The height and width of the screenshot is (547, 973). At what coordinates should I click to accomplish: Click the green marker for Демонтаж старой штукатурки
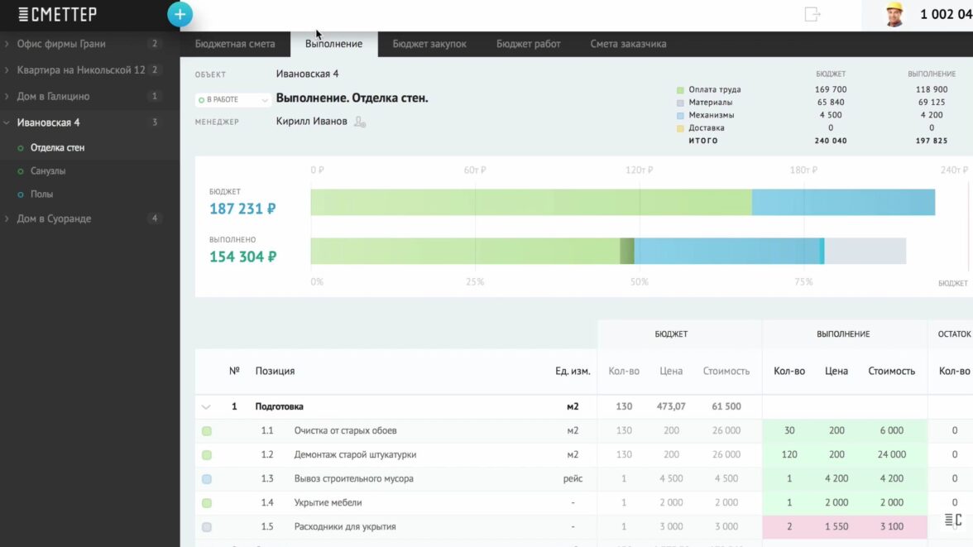207,455
